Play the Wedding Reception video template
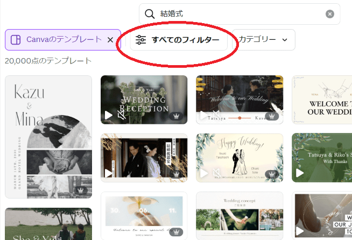Screen dimensions: 352x240 [109, 115]
